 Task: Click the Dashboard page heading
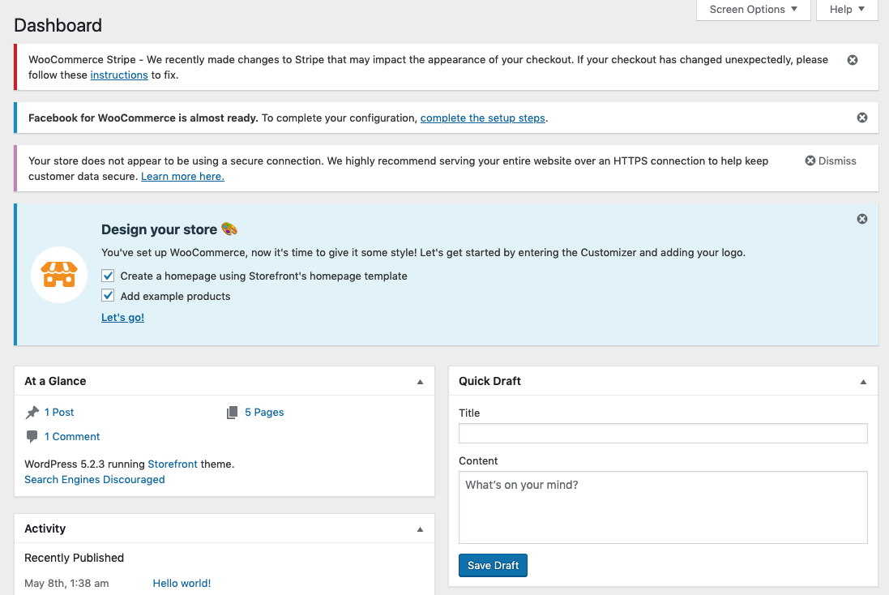[58, 25]
